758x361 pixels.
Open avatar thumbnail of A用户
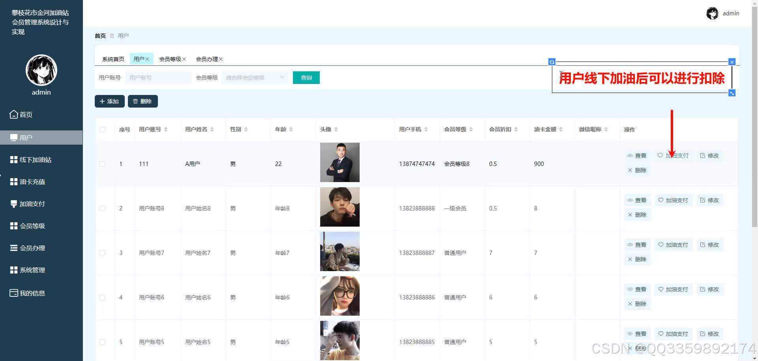pyautogui.click(x=340, y=162)
